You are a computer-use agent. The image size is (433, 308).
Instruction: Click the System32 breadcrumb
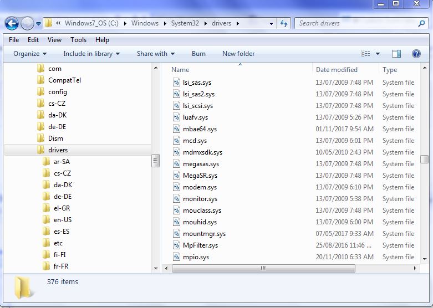(x=185, y=23)
